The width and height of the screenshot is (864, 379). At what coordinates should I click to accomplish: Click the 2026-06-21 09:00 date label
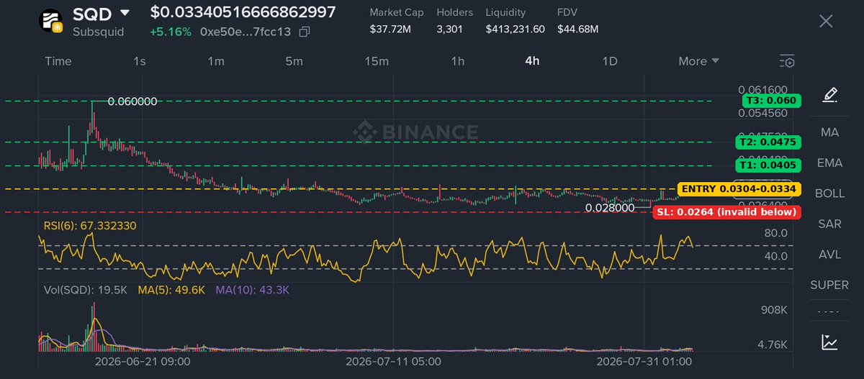[x=143, y=361]
